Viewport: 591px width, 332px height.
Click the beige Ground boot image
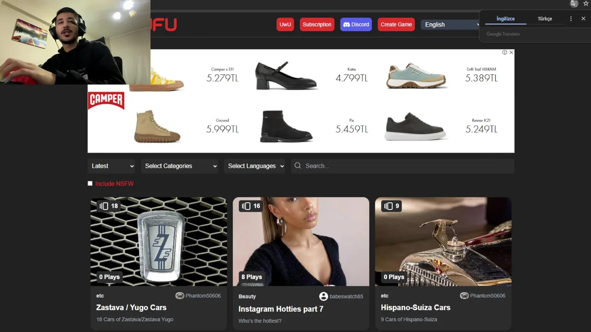157,126
